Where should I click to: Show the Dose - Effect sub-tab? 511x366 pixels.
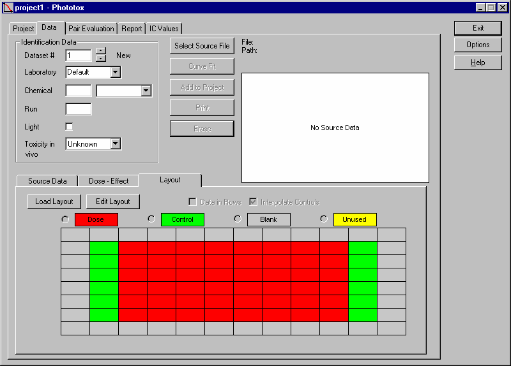coord(109,181)
